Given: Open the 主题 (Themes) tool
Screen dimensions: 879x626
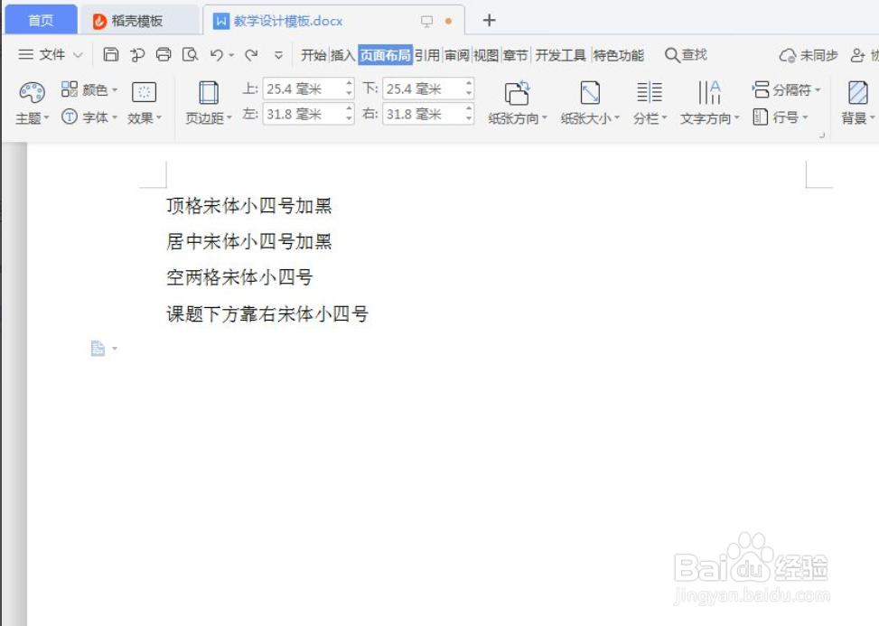Looking at the screenshot, I should pos(30,101).
